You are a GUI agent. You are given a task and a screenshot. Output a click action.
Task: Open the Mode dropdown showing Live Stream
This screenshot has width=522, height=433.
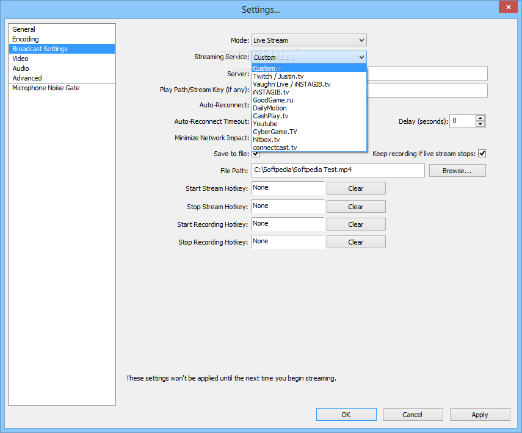[309, 40]
